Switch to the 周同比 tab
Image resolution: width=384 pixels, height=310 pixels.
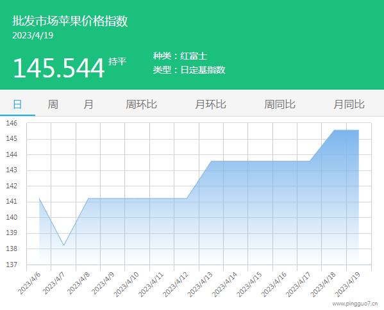pos(280,104)
